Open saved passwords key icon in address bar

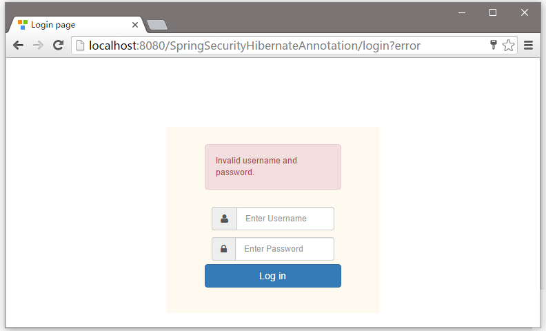[493, 45]
